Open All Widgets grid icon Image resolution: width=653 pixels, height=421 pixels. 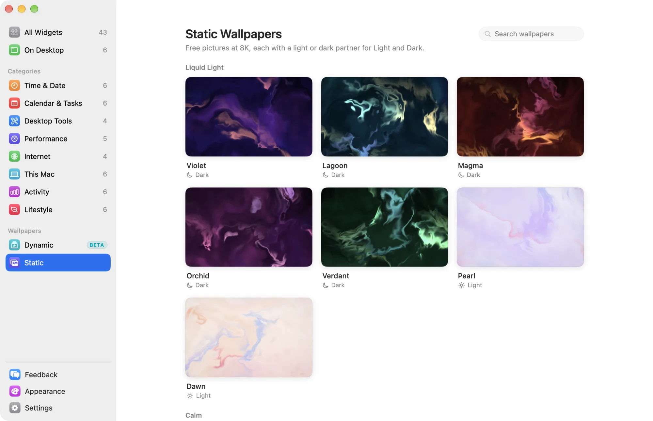tap(14, 32)
